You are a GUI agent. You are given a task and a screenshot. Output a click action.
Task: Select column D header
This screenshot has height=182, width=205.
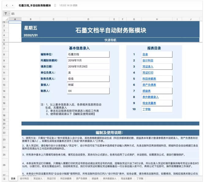(x=88, y=19)
